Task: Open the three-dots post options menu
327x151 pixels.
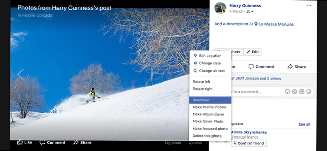Action: (x=309, y=6)
